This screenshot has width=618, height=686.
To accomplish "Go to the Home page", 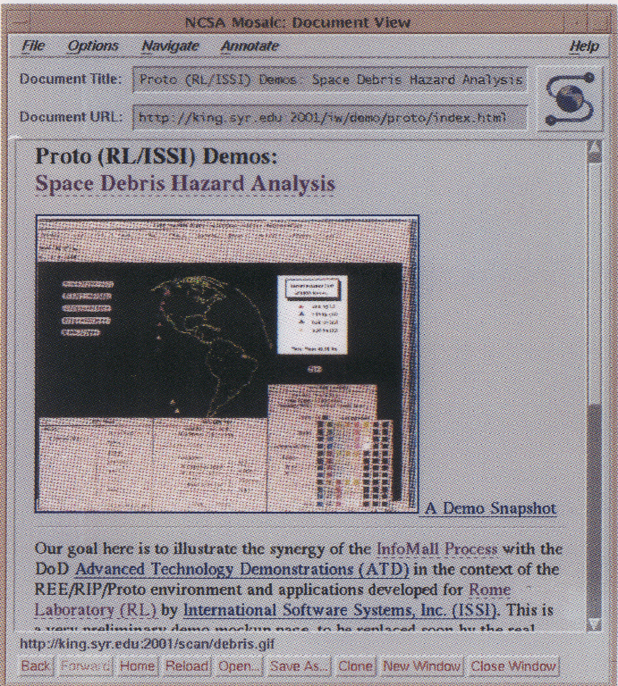I will coord(137,665).
